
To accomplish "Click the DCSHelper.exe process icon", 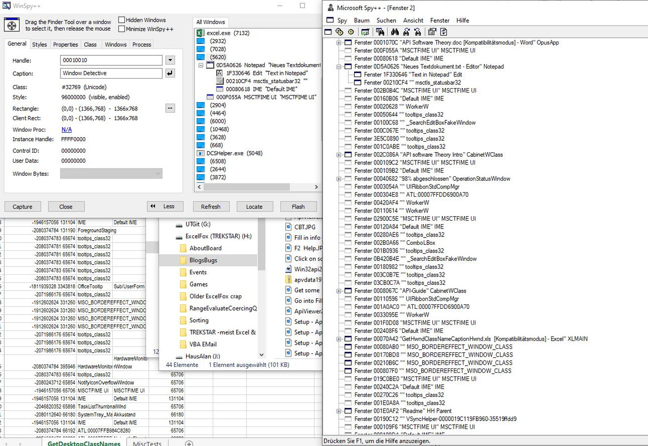I will [x=201, y=153].
